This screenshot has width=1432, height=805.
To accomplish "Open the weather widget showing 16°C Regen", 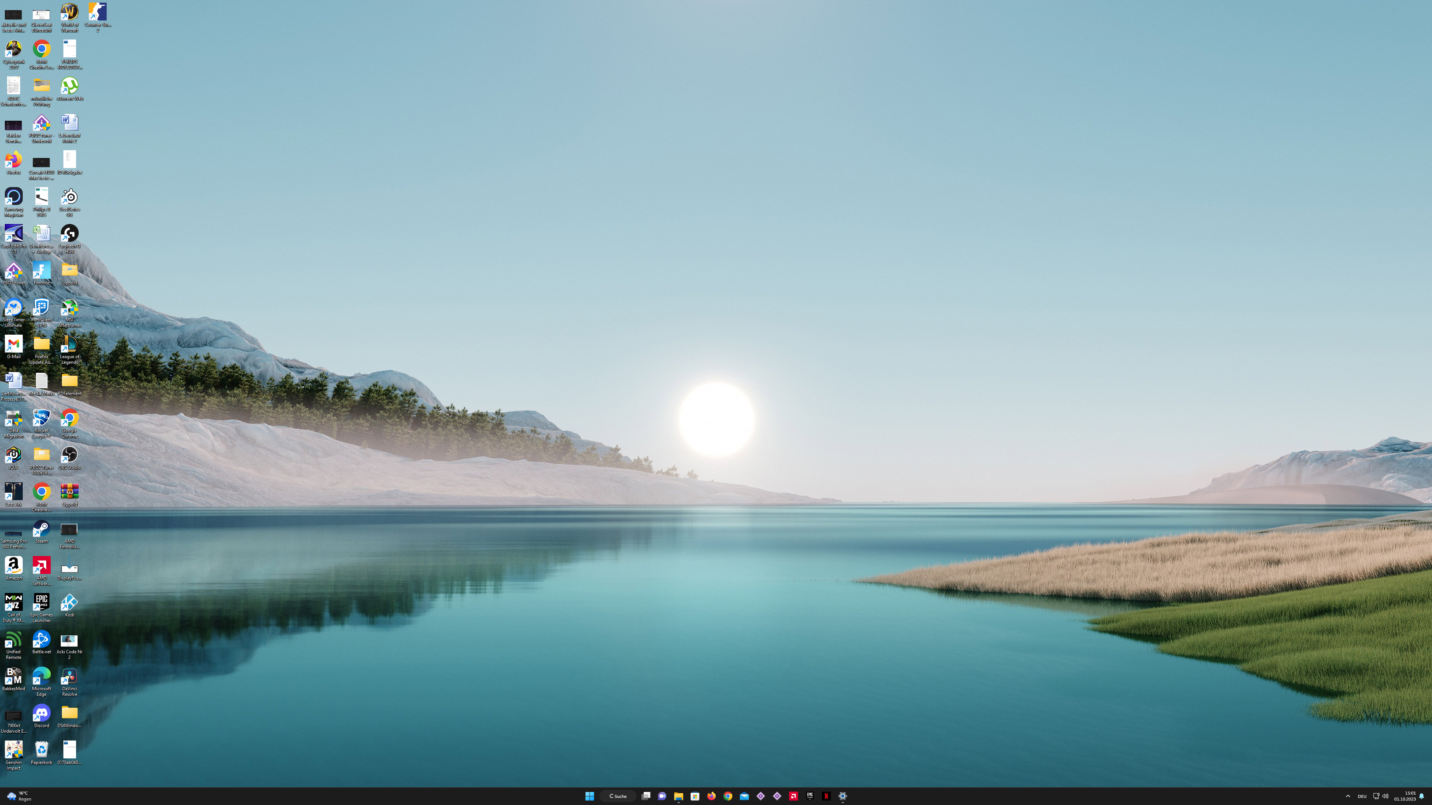I will [19, 796].
